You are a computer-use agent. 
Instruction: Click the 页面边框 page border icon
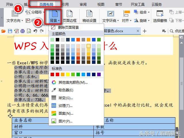(x=70, y=14)
